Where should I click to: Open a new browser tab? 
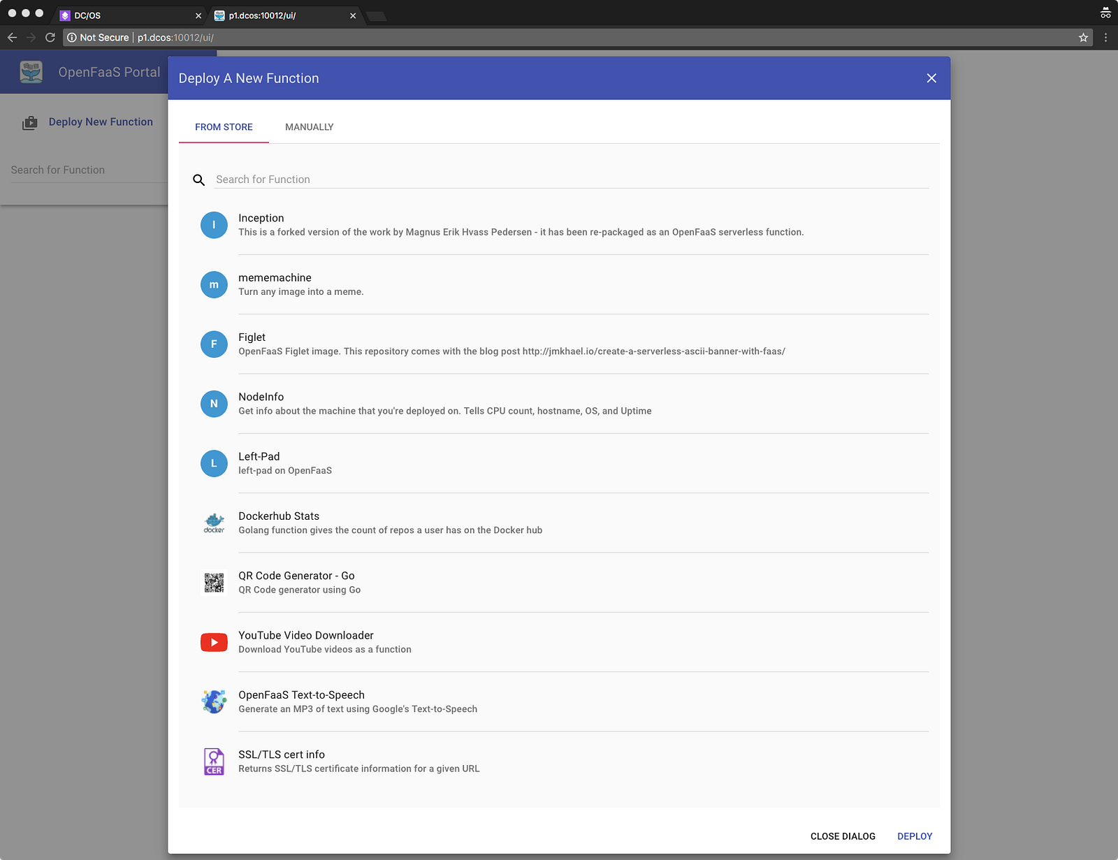377,16
